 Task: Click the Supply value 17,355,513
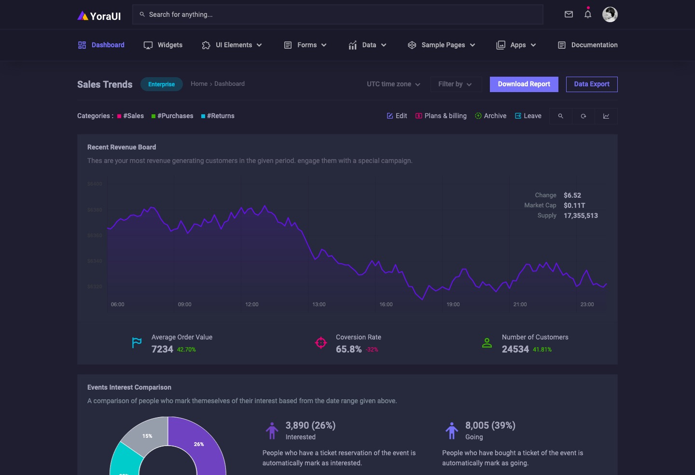(x=581, y=216)
